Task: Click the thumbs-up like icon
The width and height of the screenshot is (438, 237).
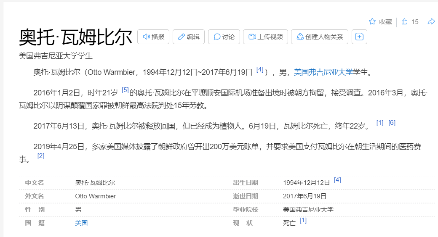Action: coord(404,21)
